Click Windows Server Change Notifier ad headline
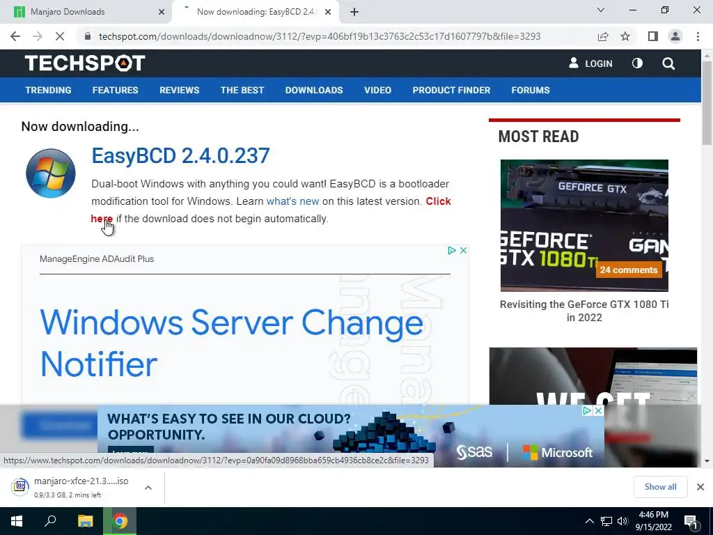Image resolution: width=713 pixels, height=535 pixels. (x=232, y=343)
